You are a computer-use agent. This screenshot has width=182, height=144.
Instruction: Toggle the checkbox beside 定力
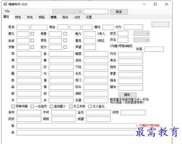(x=65, y=47)
